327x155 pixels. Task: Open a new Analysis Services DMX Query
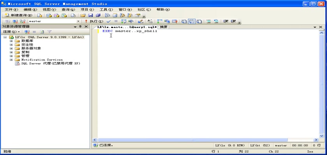click(x=56, y=15)
